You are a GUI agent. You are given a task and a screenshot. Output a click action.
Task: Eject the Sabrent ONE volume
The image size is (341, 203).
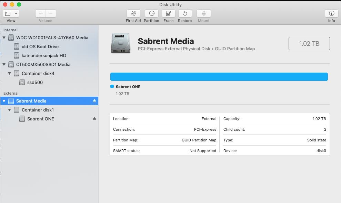[94, 119]
